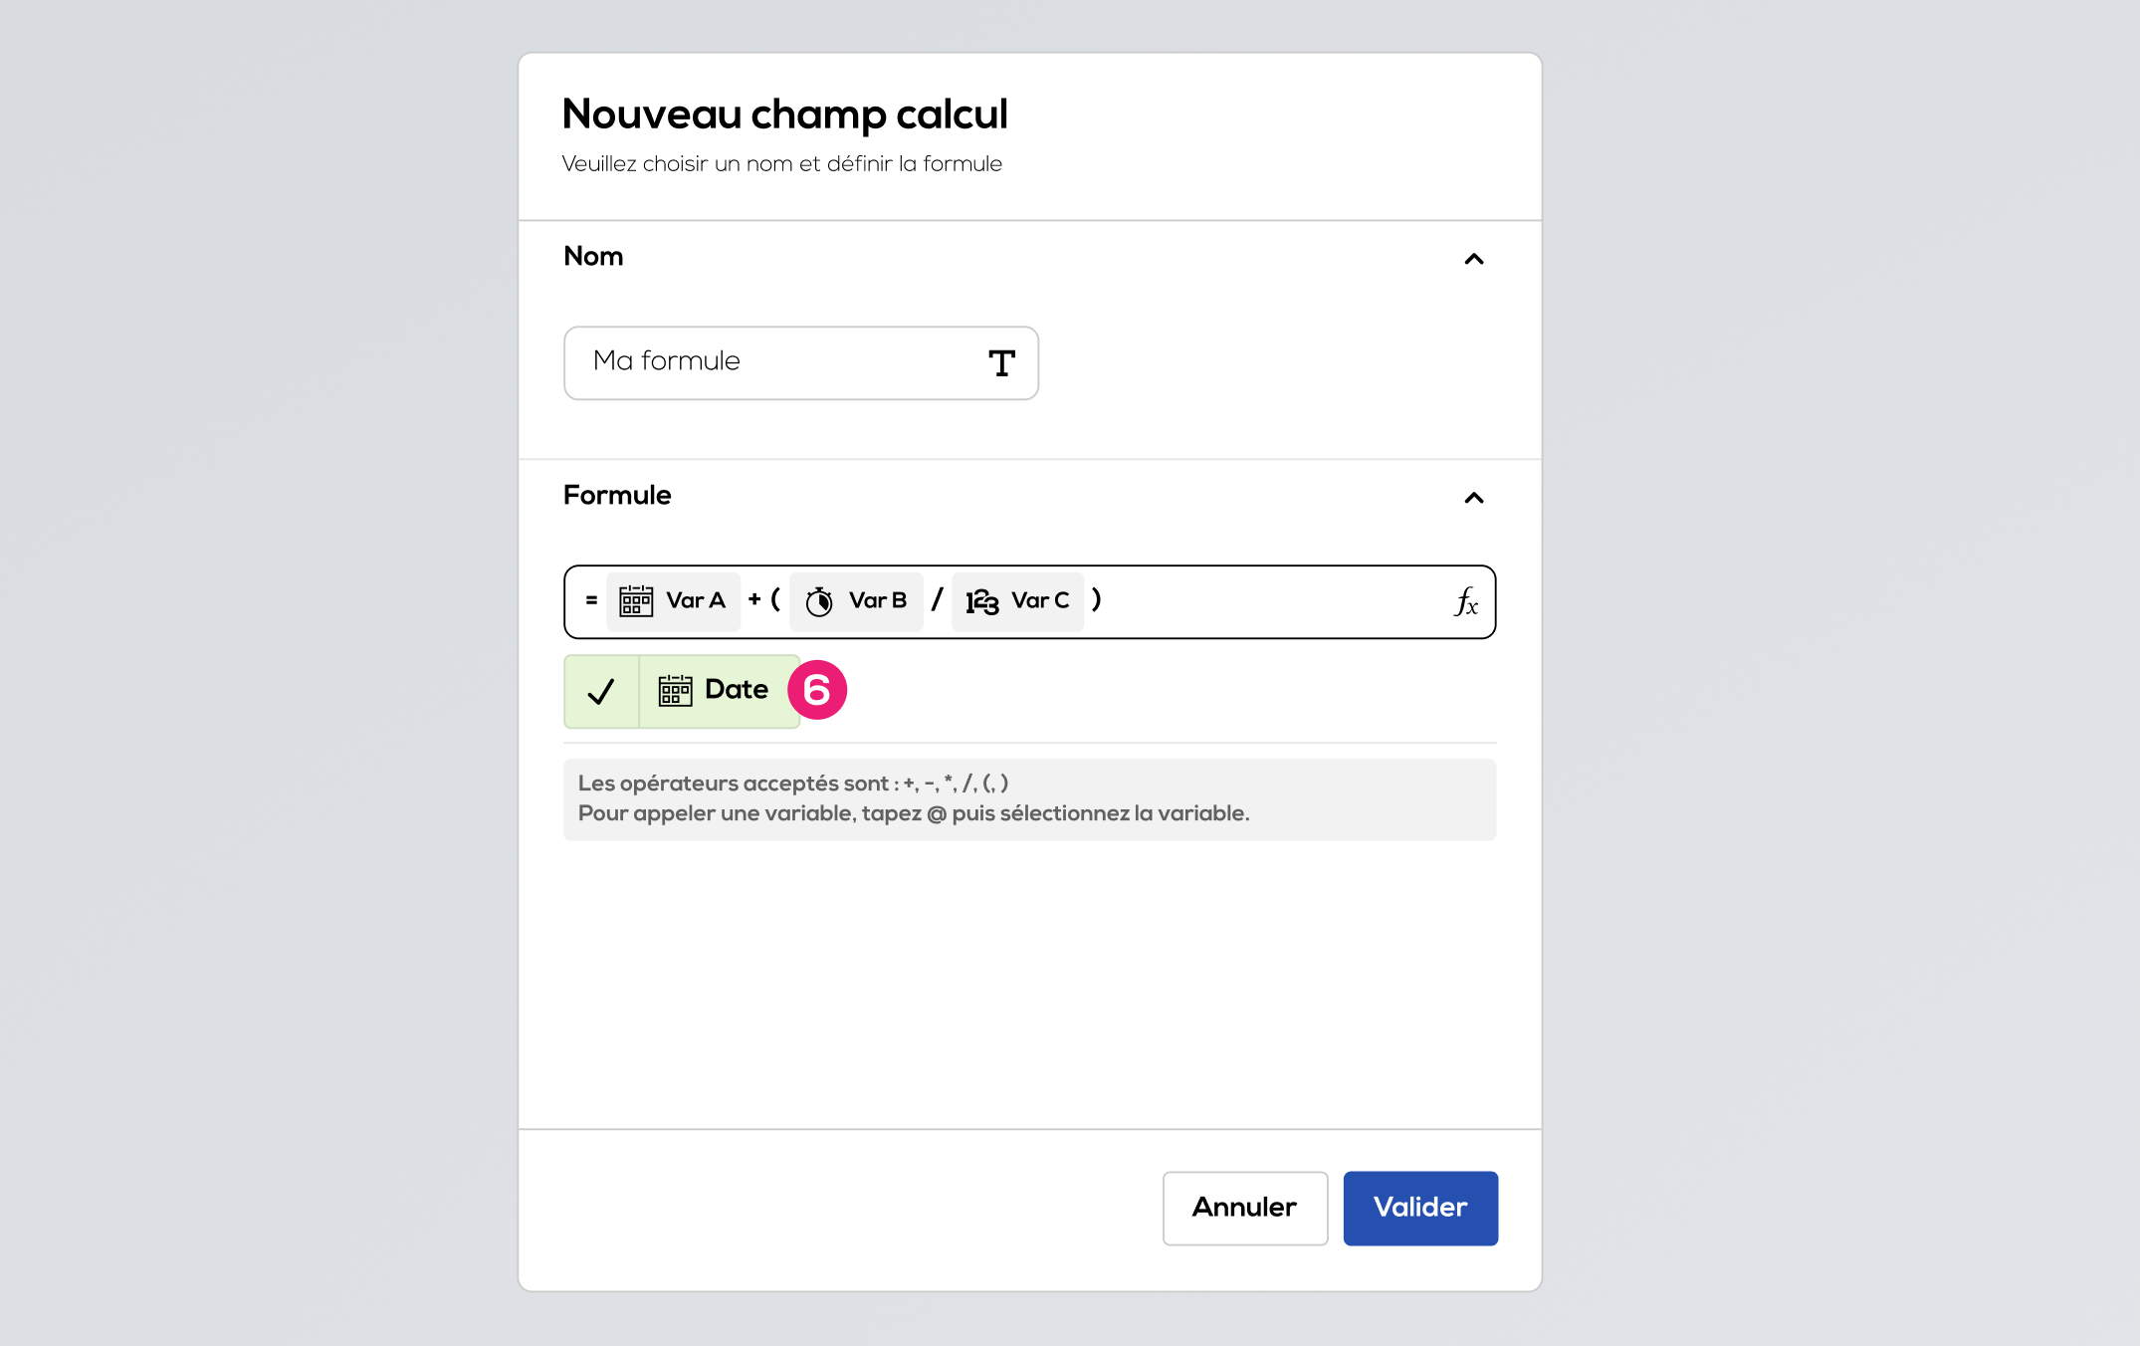Select the Var B variable label
The width and height of the screenshot is (2140, 1346).
878,600
